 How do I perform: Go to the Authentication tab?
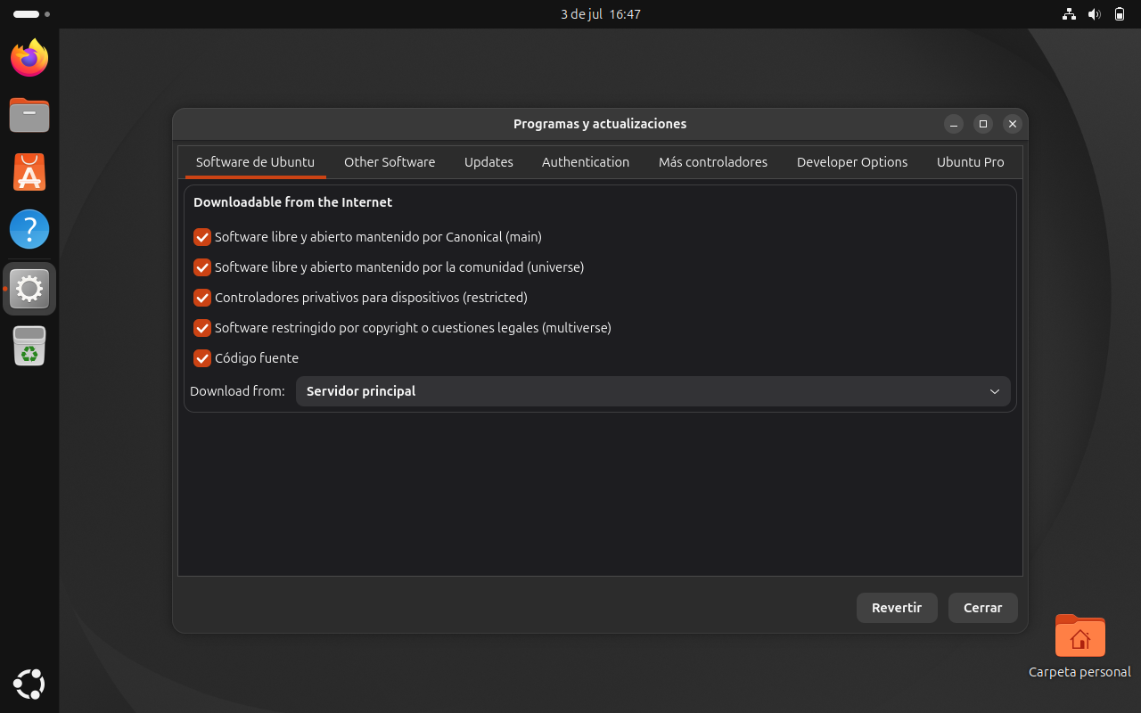(586, 162)
